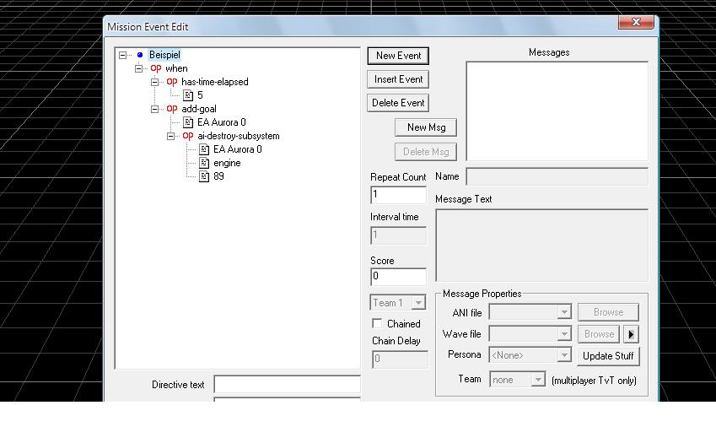Click the red 'op' icon beside 'when'
Image resolution: width=716 pixels, height=443 pixels.
coord(156,68)
